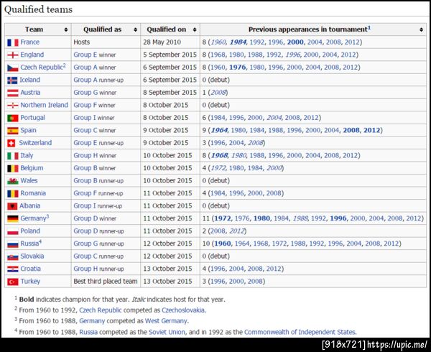The width and height of the screenshot is (431, 352).
Task: Click the Portugal flag icon
Action: click(x=13, y=118)
